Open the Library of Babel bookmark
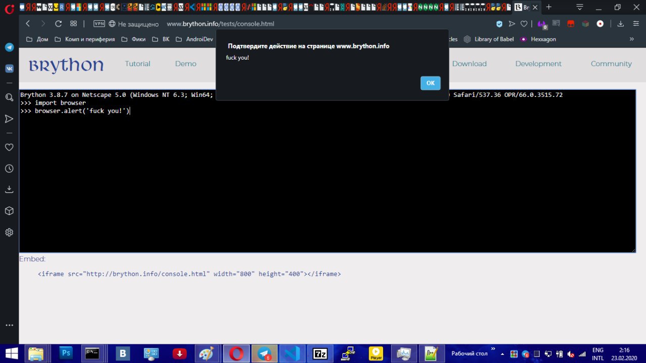This screenshot has height=363, width=646. [489, 39]
